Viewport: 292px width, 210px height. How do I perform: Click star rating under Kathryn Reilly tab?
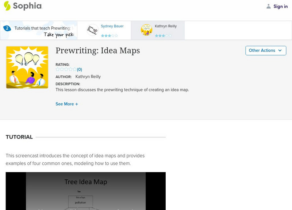coord(163,35)
